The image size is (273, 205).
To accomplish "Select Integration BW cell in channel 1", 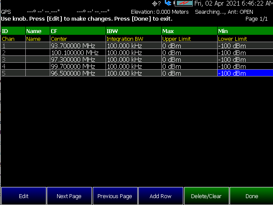I will 133,46.
